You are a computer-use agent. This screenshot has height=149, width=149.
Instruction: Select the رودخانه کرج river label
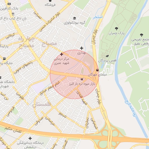click(x=131, y=109)
